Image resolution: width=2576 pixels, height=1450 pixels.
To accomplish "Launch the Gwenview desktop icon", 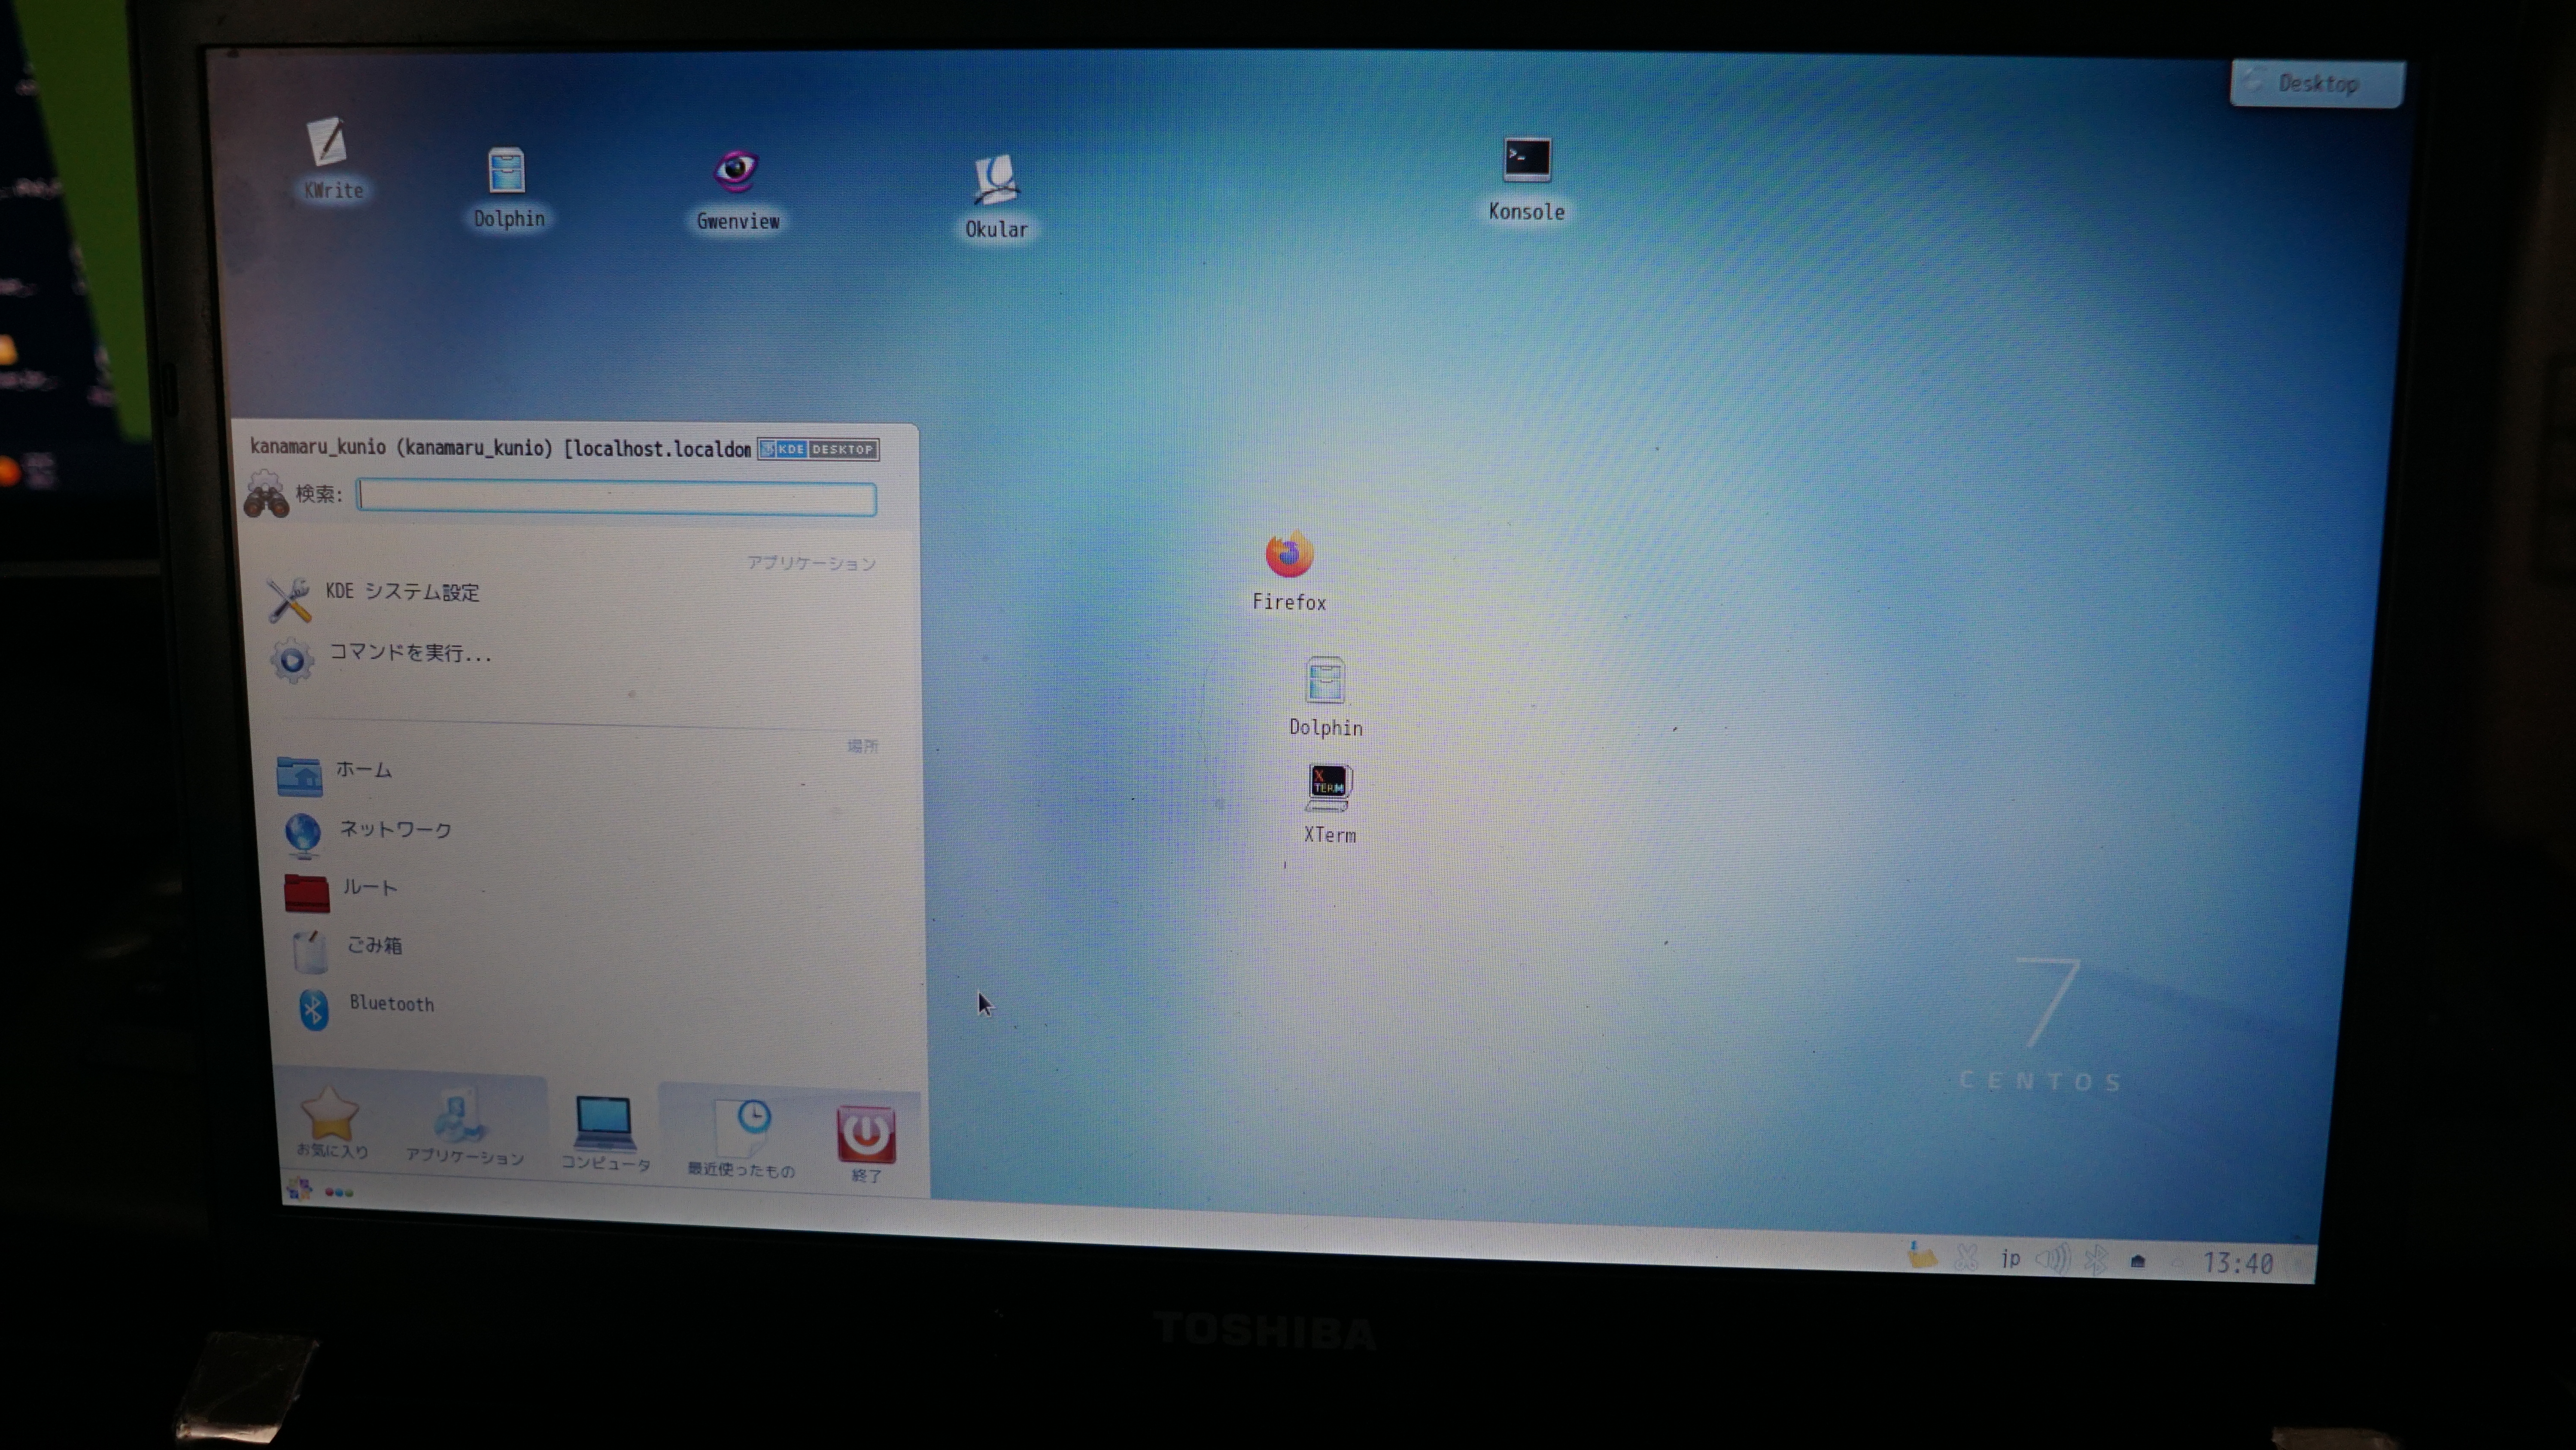I will tap(737, 190).
